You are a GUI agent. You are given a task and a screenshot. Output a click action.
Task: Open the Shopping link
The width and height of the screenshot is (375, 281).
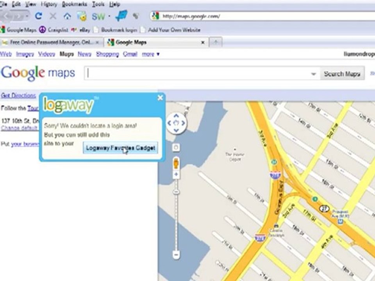point(107,54)
